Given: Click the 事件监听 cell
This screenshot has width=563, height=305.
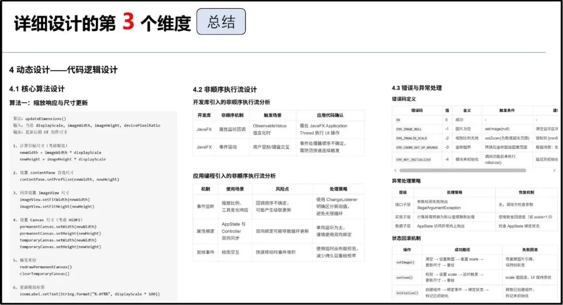Looking at the screenshot, I should (205, 207).
